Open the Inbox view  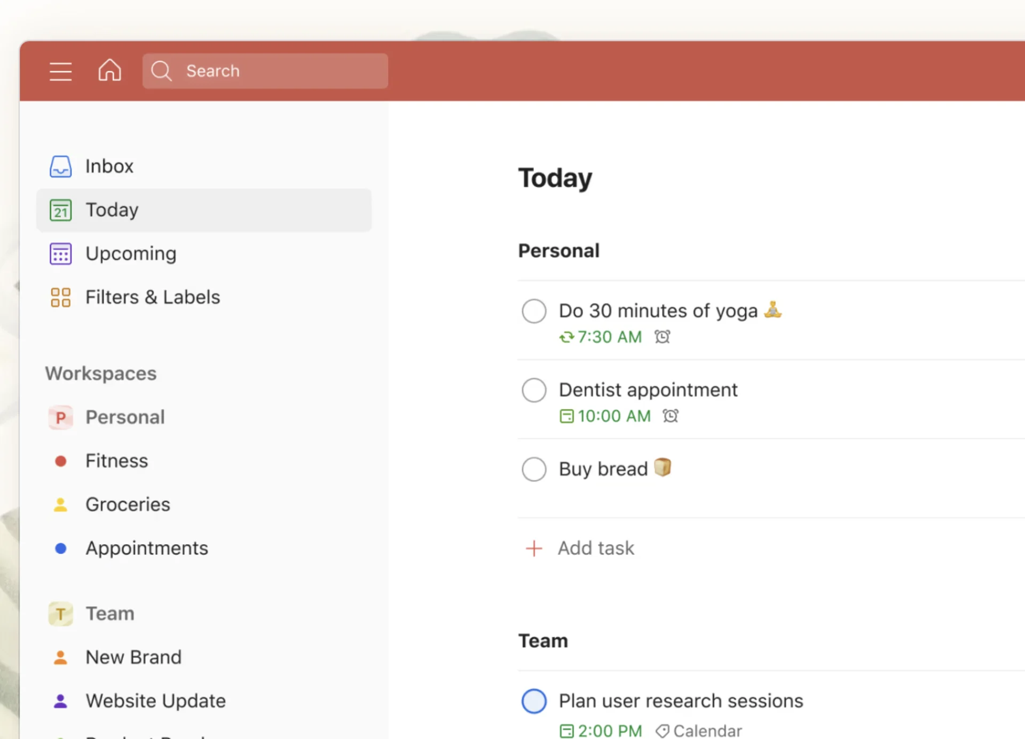109,166
